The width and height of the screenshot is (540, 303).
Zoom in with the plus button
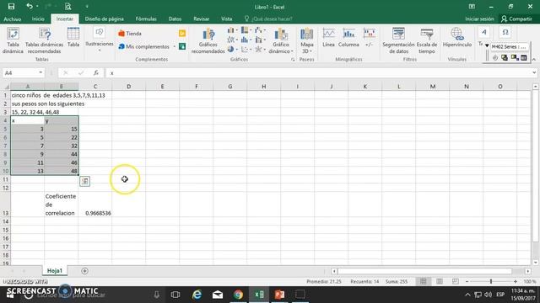point(516,281)
